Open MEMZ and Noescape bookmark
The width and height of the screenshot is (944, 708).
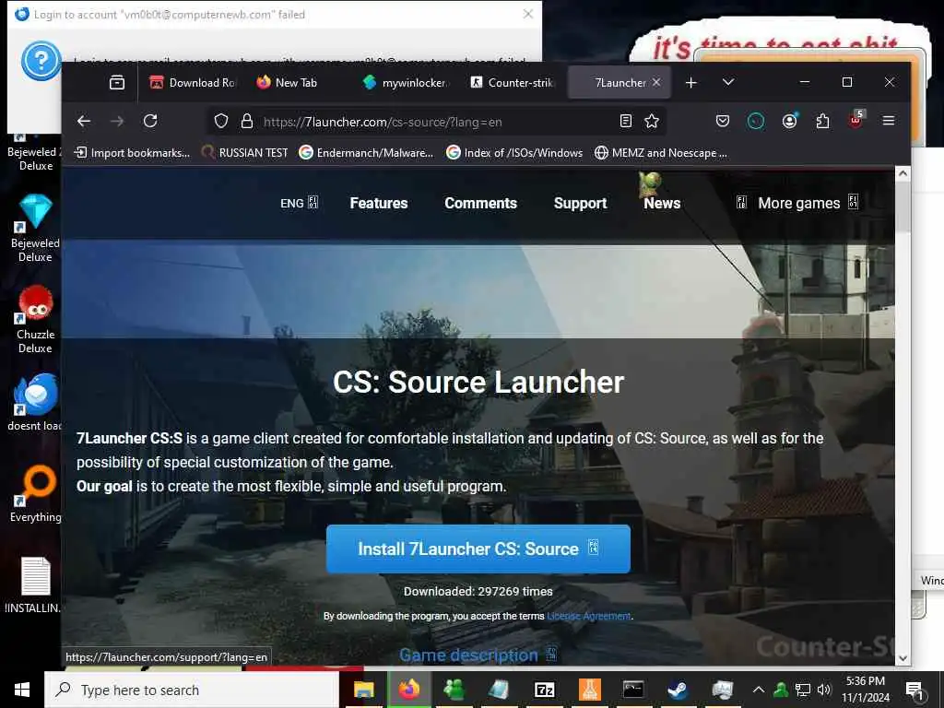pyautogui.click(x=660, y=153)
